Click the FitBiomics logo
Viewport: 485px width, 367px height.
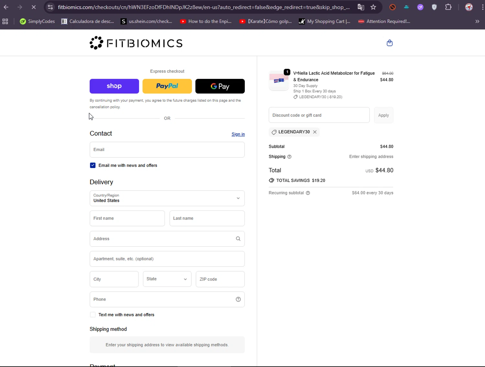136,43
